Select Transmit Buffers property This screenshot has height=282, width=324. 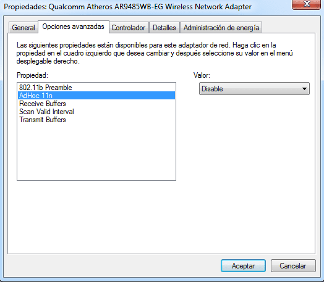(x=96, y=120)
